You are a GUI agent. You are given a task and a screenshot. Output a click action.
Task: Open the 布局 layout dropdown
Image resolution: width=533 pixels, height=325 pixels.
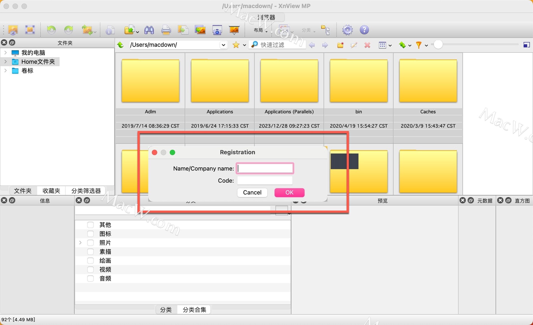(260, 30)
